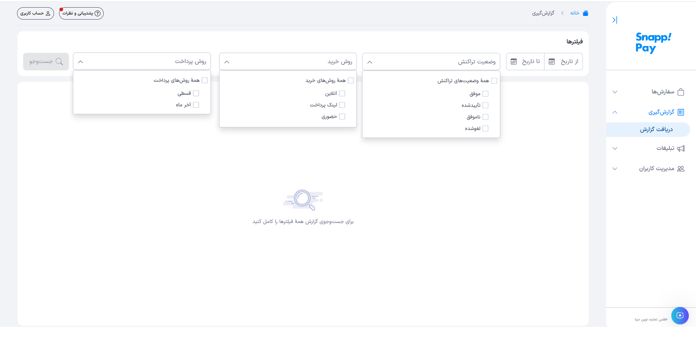Open the calendar icon for تا تاریخ

pos(514,62)
